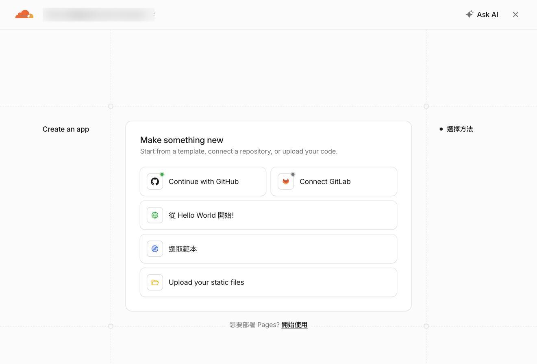
Task: Choose the 選取範本 template option
Action: click(x=268, y=249)
